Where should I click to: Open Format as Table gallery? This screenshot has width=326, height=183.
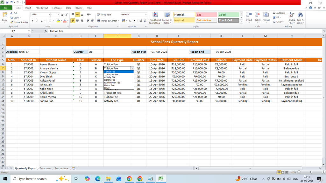pos(167,18)
